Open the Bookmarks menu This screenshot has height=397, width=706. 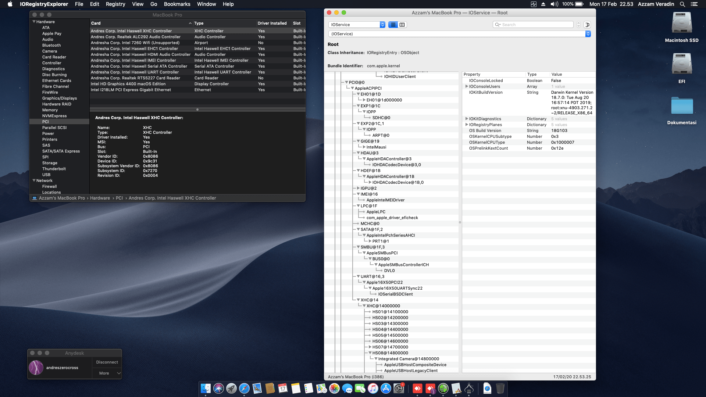[x=177, y=4]
